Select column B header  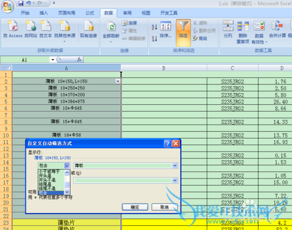tap(164, 68)
